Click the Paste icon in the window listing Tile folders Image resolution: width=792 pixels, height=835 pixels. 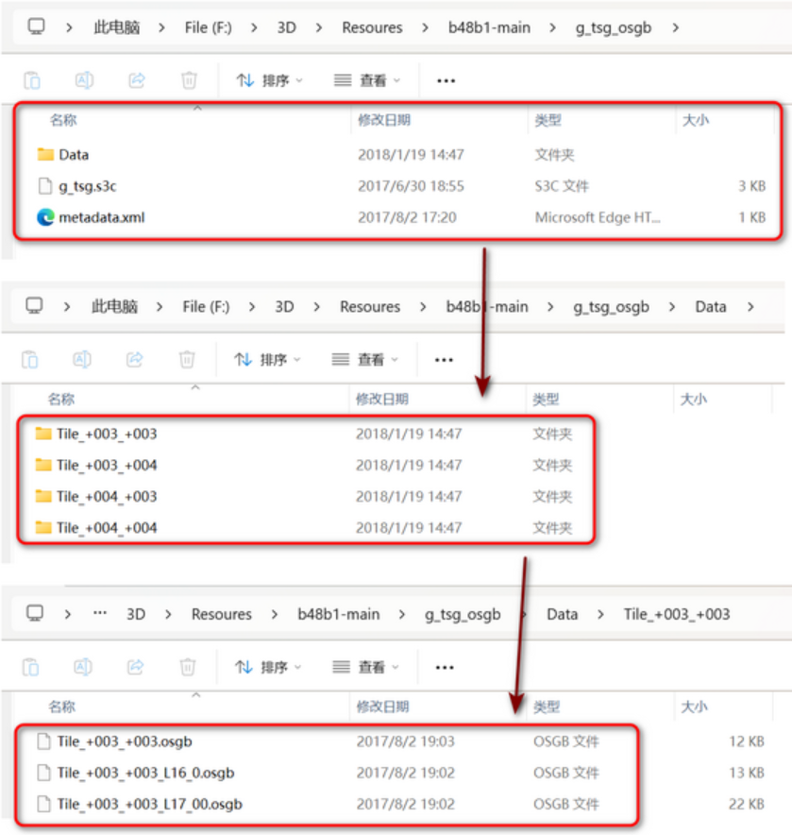pos(30,360)
